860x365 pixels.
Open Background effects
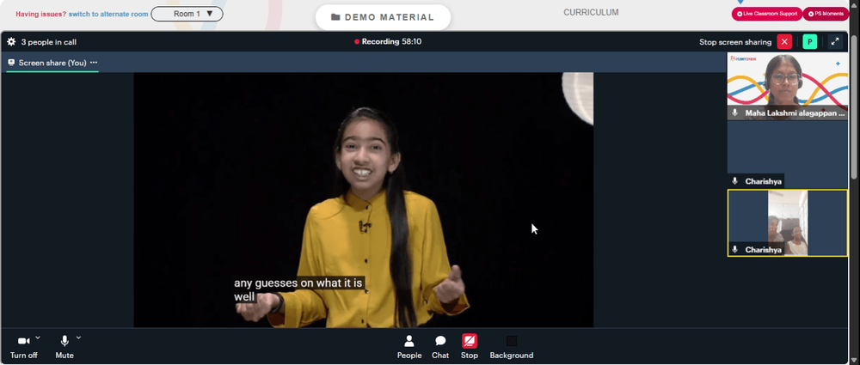click(511, 347)
